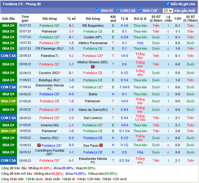Click the 6-1 score against Estudiantes Merida
This screenshot has width=199, height=183.
tap(71, 160)
